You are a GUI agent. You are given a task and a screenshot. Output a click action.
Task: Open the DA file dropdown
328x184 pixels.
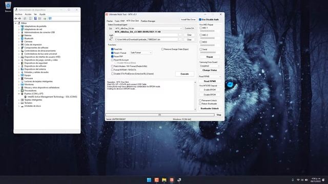pyautogui.click(x=181, y=29)
